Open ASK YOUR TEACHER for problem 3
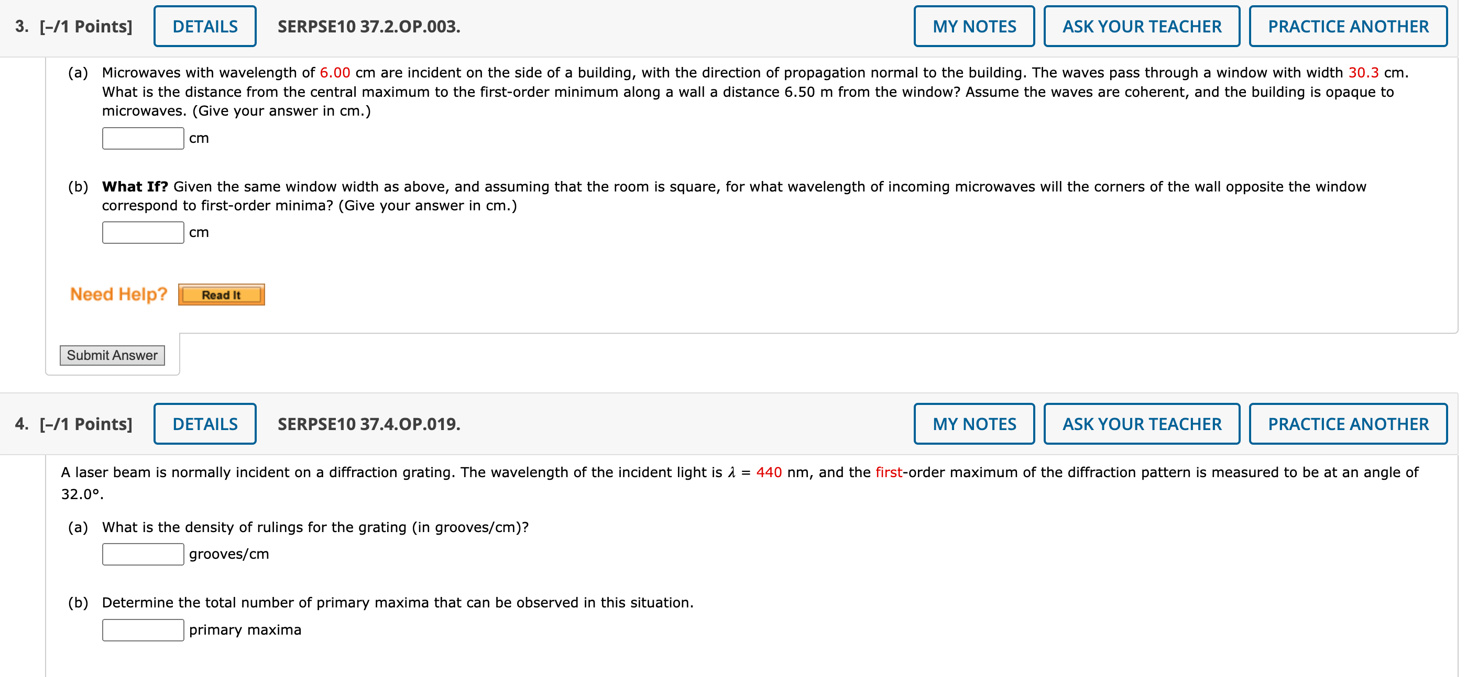Screen dimensions: 1467x677 coord(1142,26)
